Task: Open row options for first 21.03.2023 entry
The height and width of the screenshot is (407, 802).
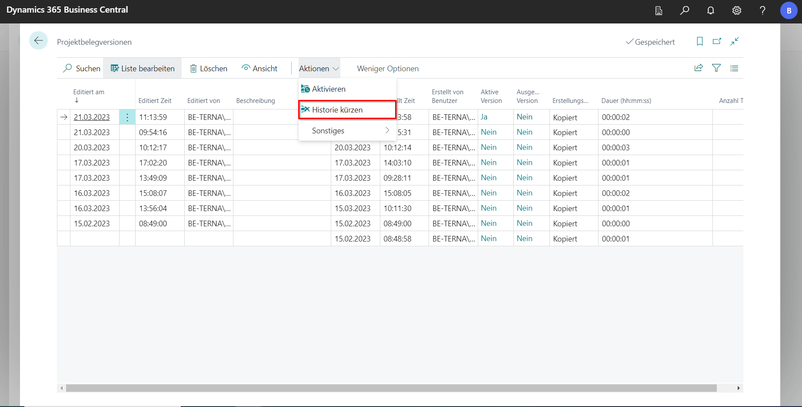Action: [127, 117]
